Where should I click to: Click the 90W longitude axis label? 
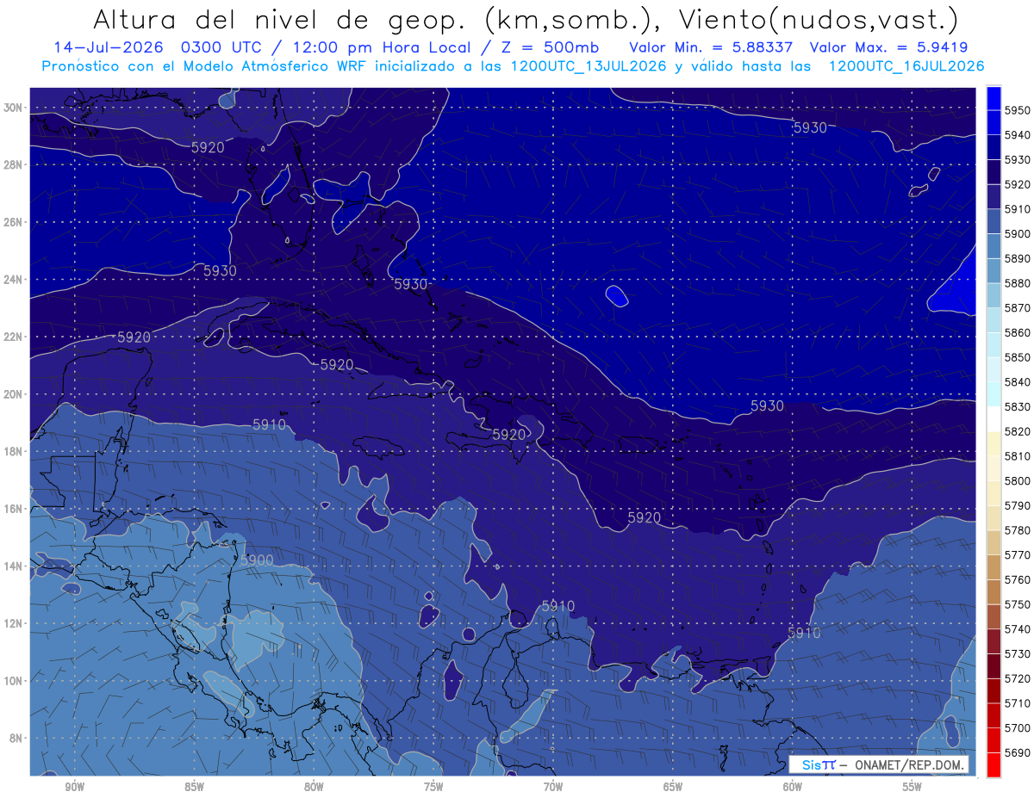coord(74,787)
